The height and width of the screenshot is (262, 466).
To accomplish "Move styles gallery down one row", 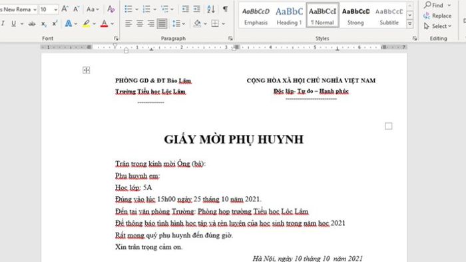I will [410, 15].
